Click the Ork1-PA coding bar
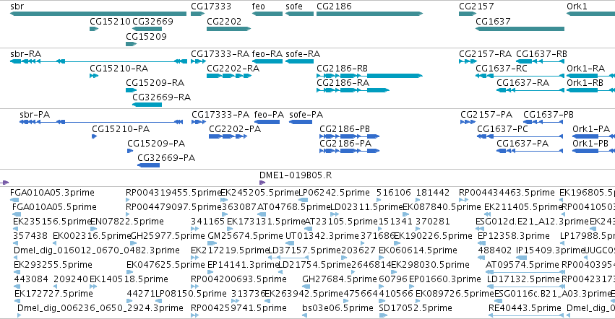The height and width of the screenshot is (319, 615). point(593,136)
